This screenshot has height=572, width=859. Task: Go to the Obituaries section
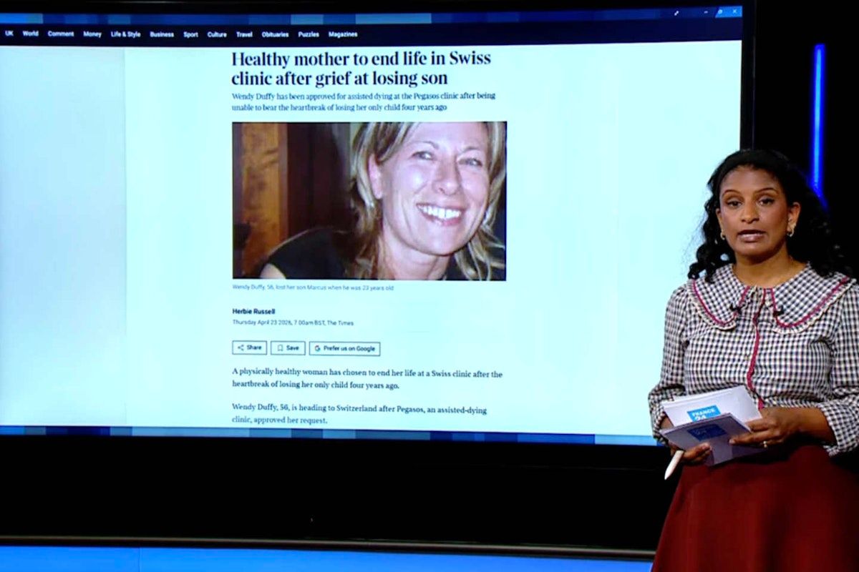tap(276, 34)
